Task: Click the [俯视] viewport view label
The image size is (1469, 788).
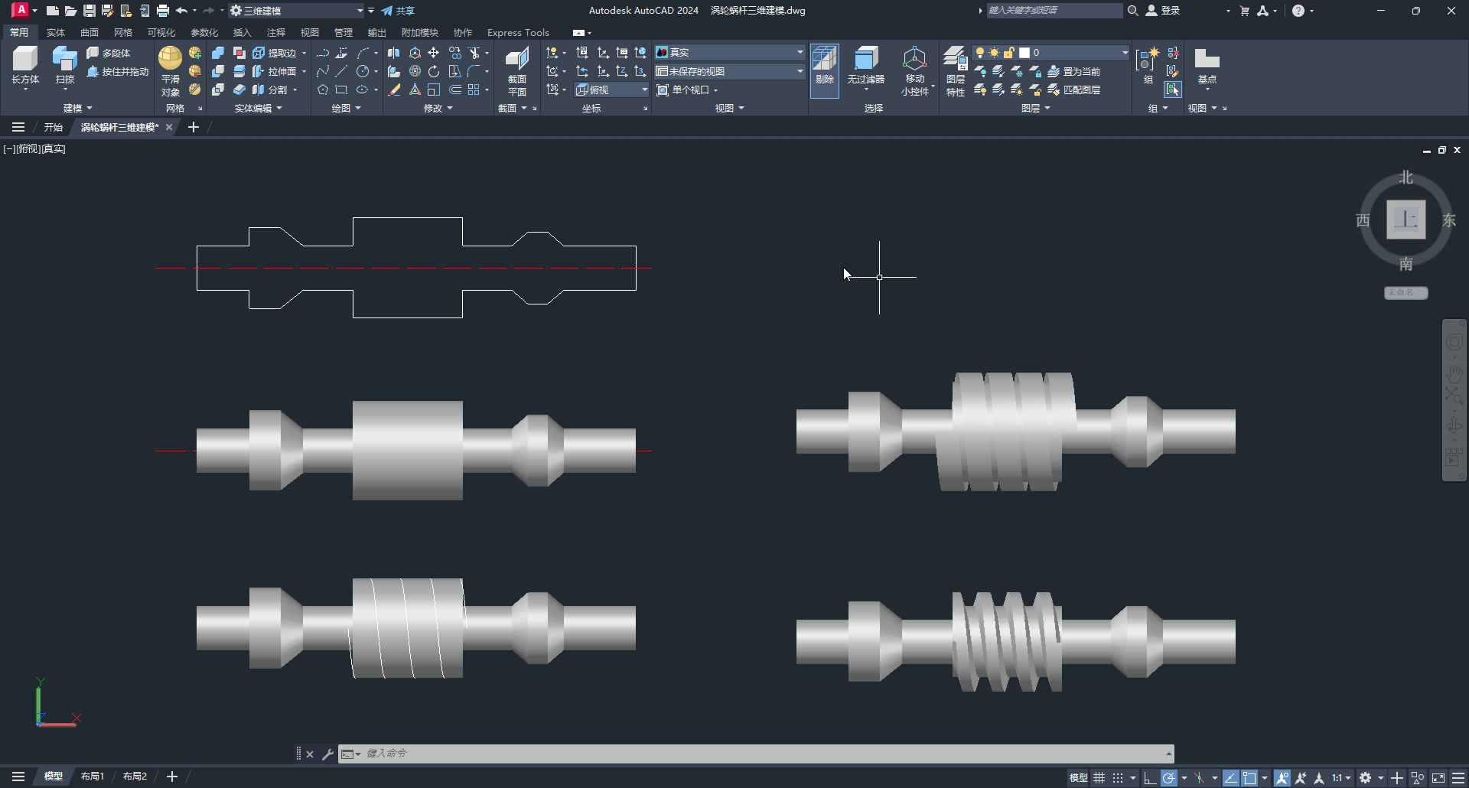Action: (27, 149)
